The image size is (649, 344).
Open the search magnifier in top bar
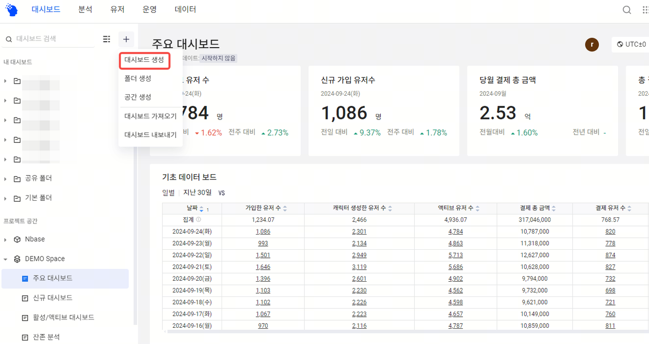tap(627, 10)
